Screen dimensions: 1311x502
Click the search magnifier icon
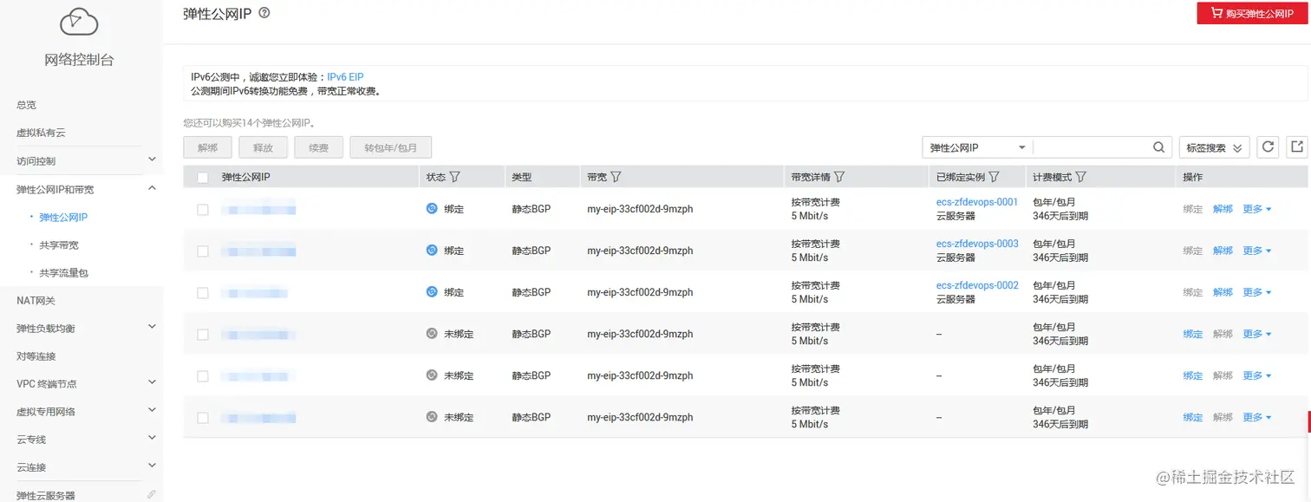[1159, 147]
